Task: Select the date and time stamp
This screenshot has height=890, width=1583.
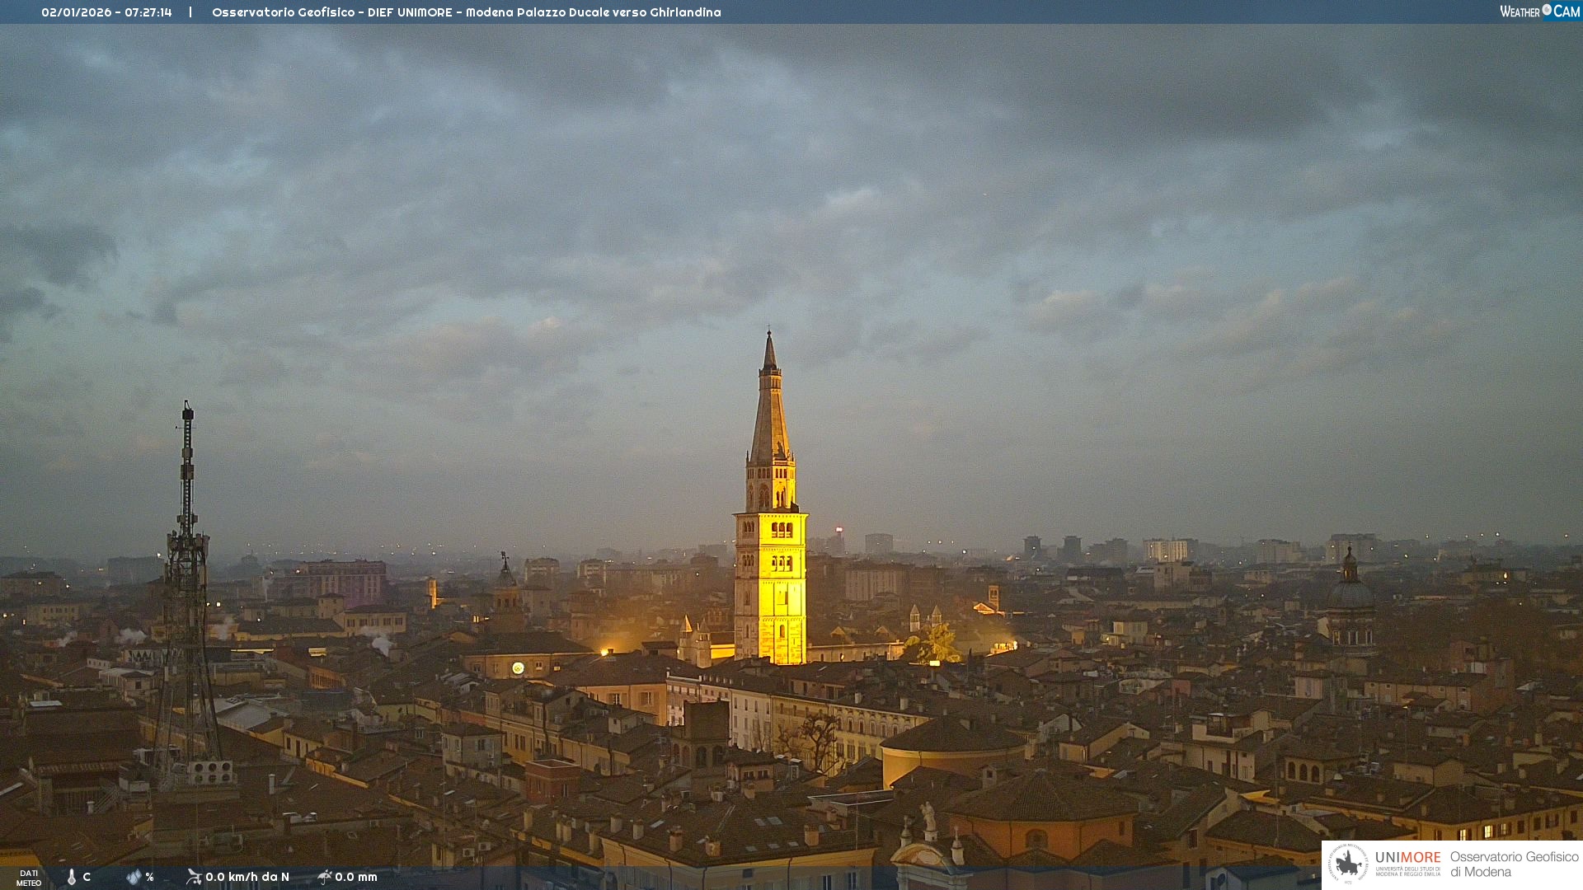Action: pyautogui.click(x=106, y=12)
